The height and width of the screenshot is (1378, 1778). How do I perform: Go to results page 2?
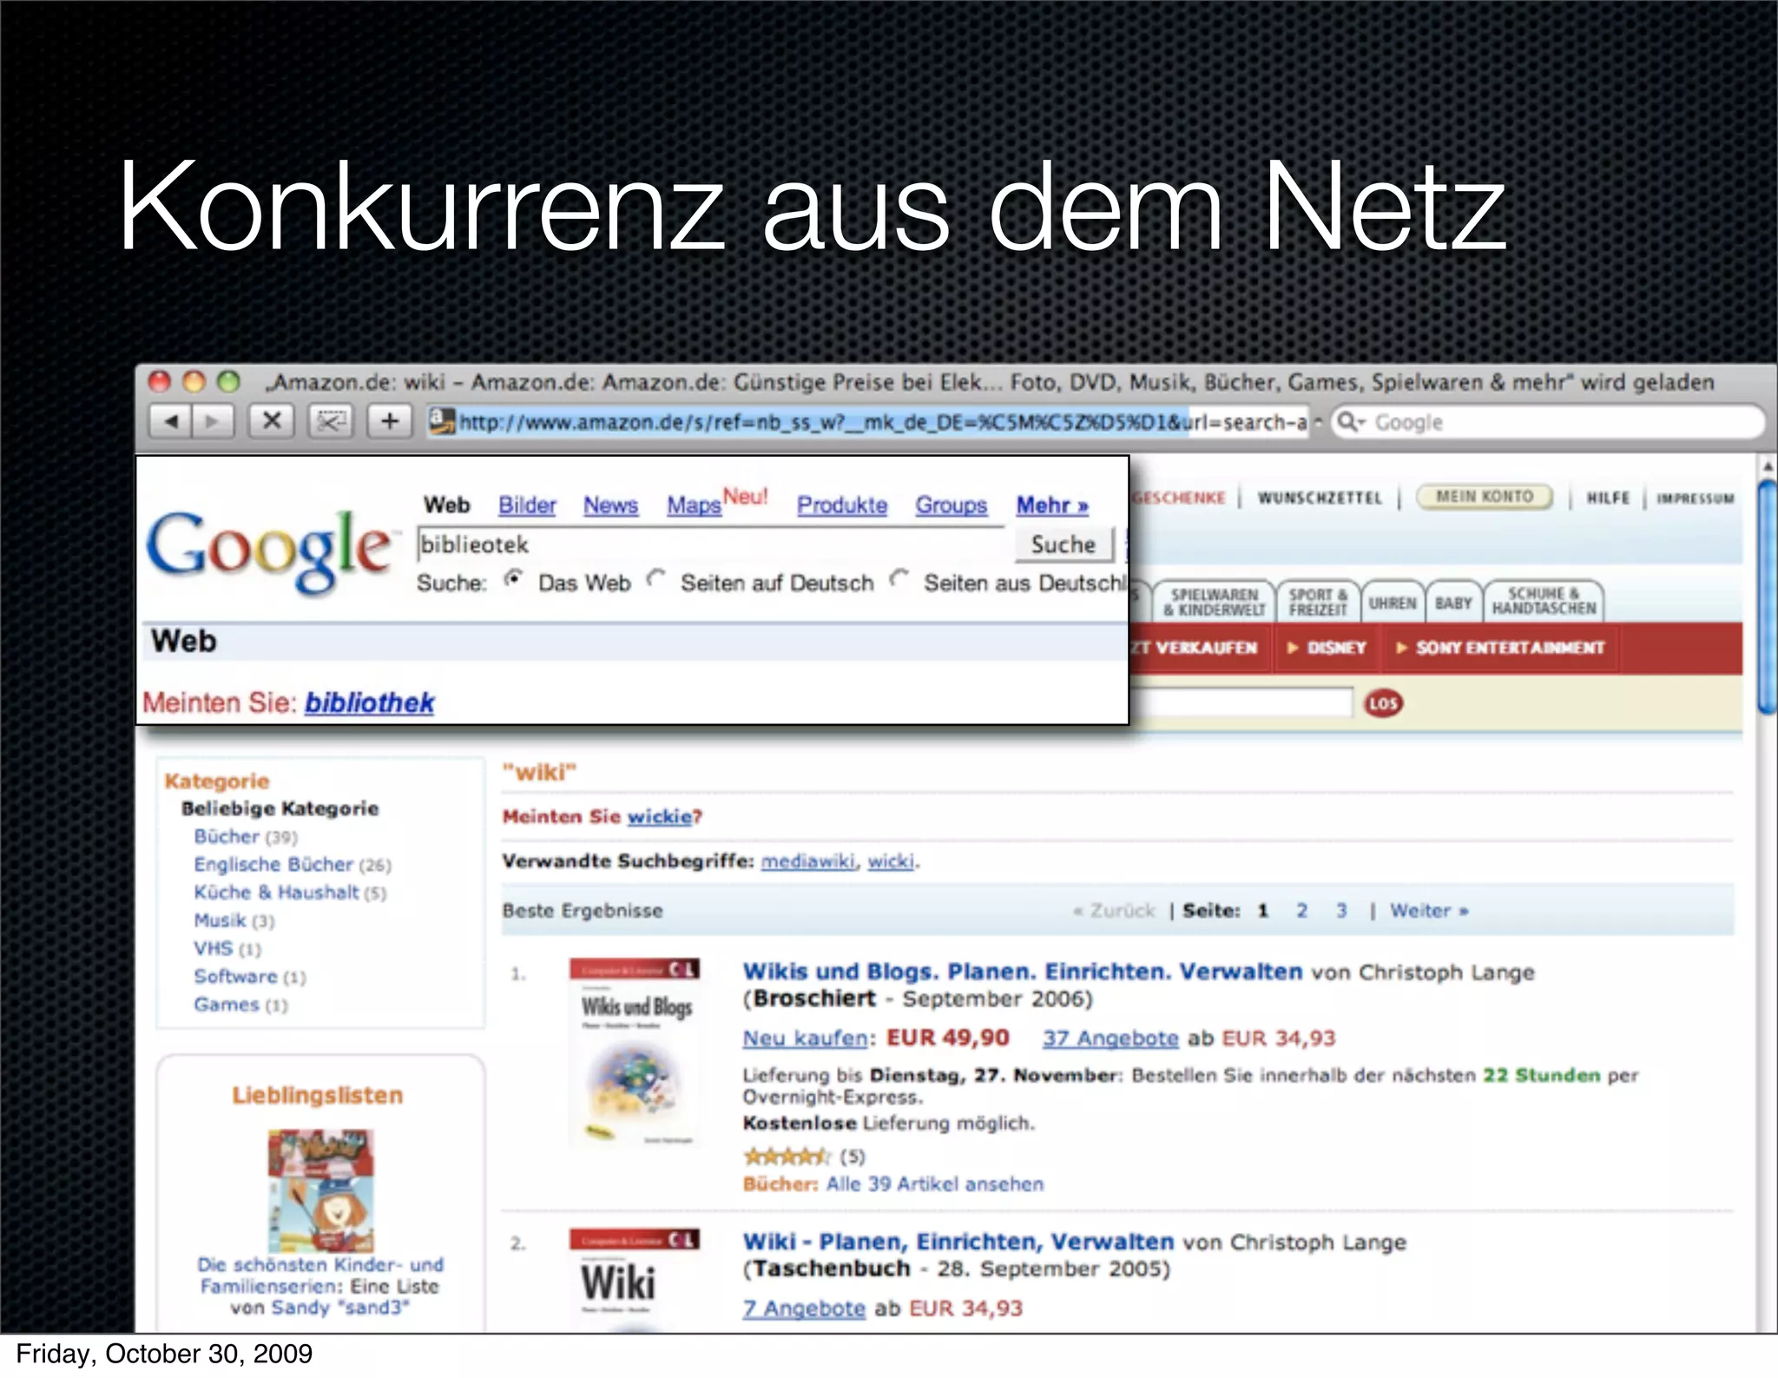[1302, 910]
